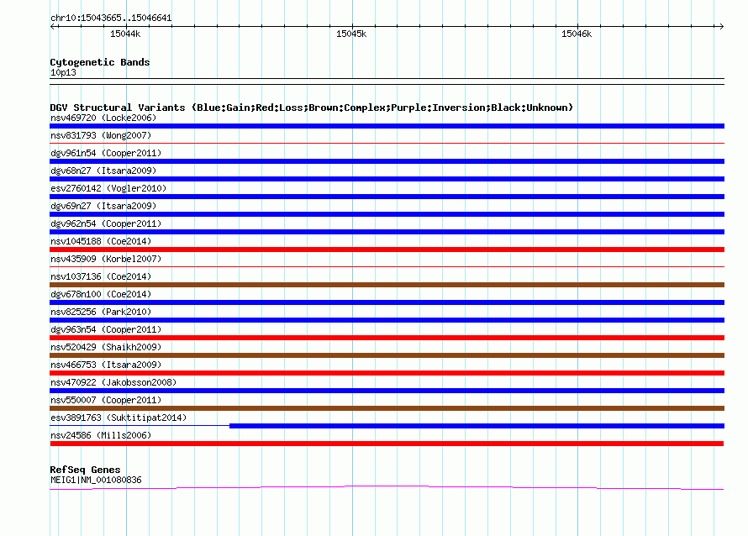Click the nsv466753 (Itsara2009) label
Image resolution: width=748 pixels, height=536 pixels.
106,365
